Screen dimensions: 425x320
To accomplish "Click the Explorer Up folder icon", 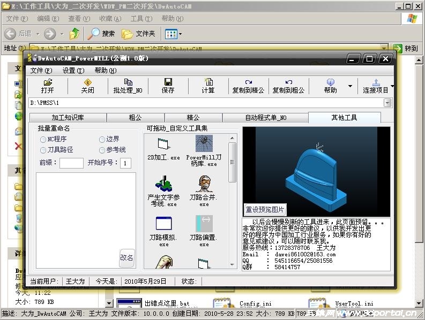I will coord(74,34).
